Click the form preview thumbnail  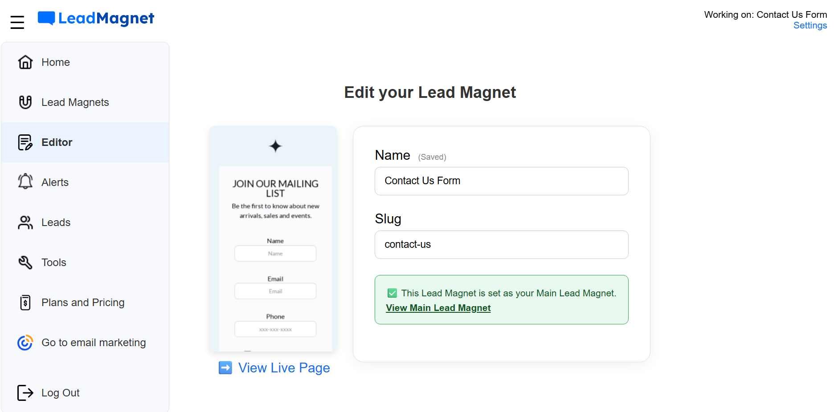[273, 238]
